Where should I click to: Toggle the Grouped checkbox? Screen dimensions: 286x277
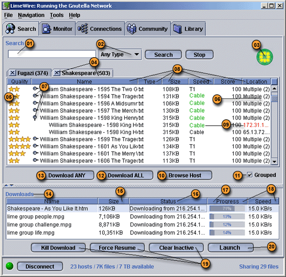[250, 175]
